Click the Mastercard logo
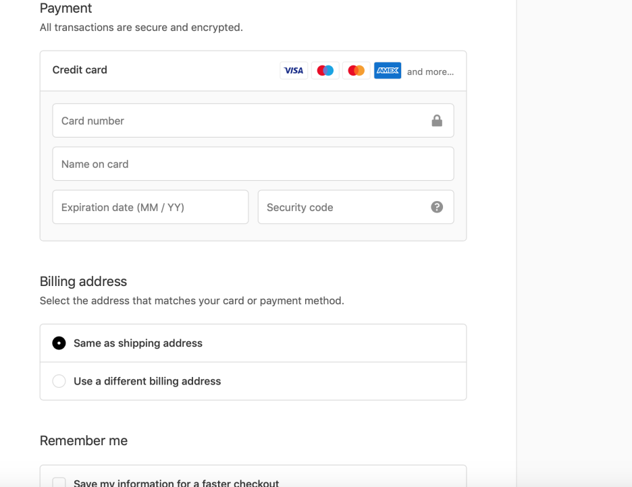 point(357,70)
